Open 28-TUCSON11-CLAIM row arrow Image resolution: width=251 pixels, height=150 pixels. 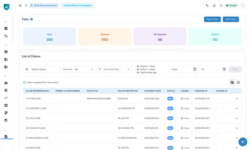236,128
